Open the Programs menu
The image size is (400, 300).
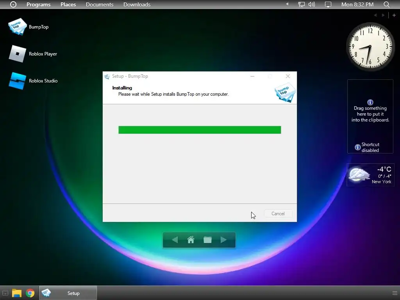(39, 4)
